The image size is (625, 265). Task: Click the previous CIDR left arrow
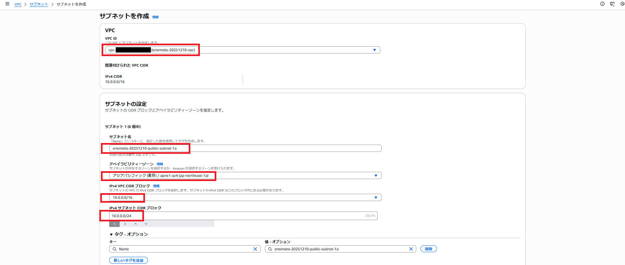point(114,224)
